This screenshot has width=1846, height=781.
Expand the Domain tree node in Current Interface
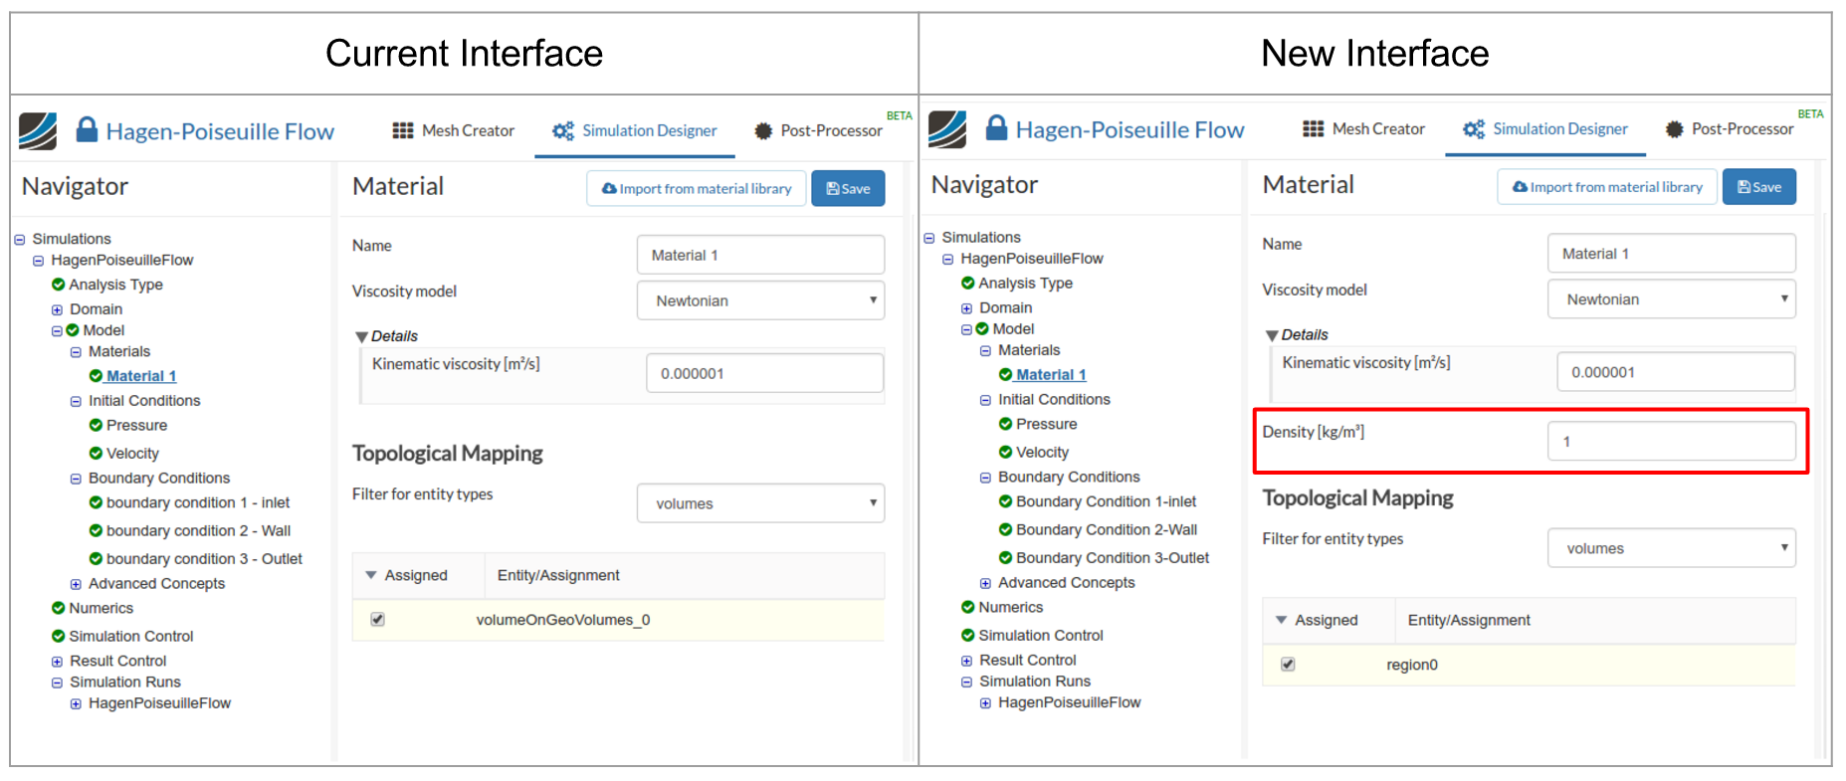tap(57, 309)
